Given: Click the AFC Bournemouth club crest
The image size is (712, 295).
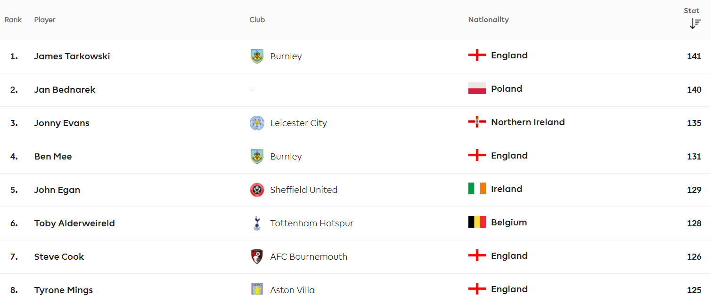Looking at the screenshot, I should tap(257, 257).
